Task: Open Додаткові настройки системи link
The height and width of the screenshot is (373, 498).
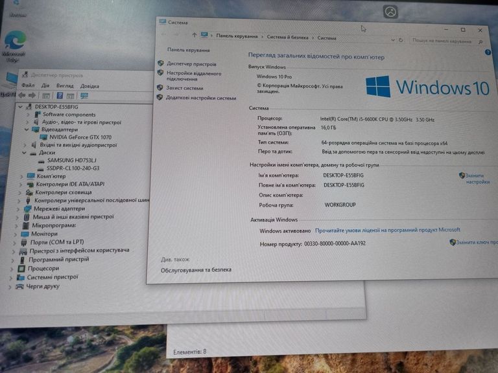Action: click(201, 98)
